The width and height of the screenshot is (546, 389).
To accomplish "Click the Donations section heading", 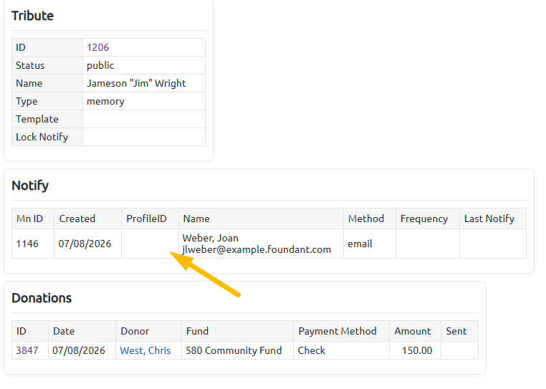I will tap(42, 298).
